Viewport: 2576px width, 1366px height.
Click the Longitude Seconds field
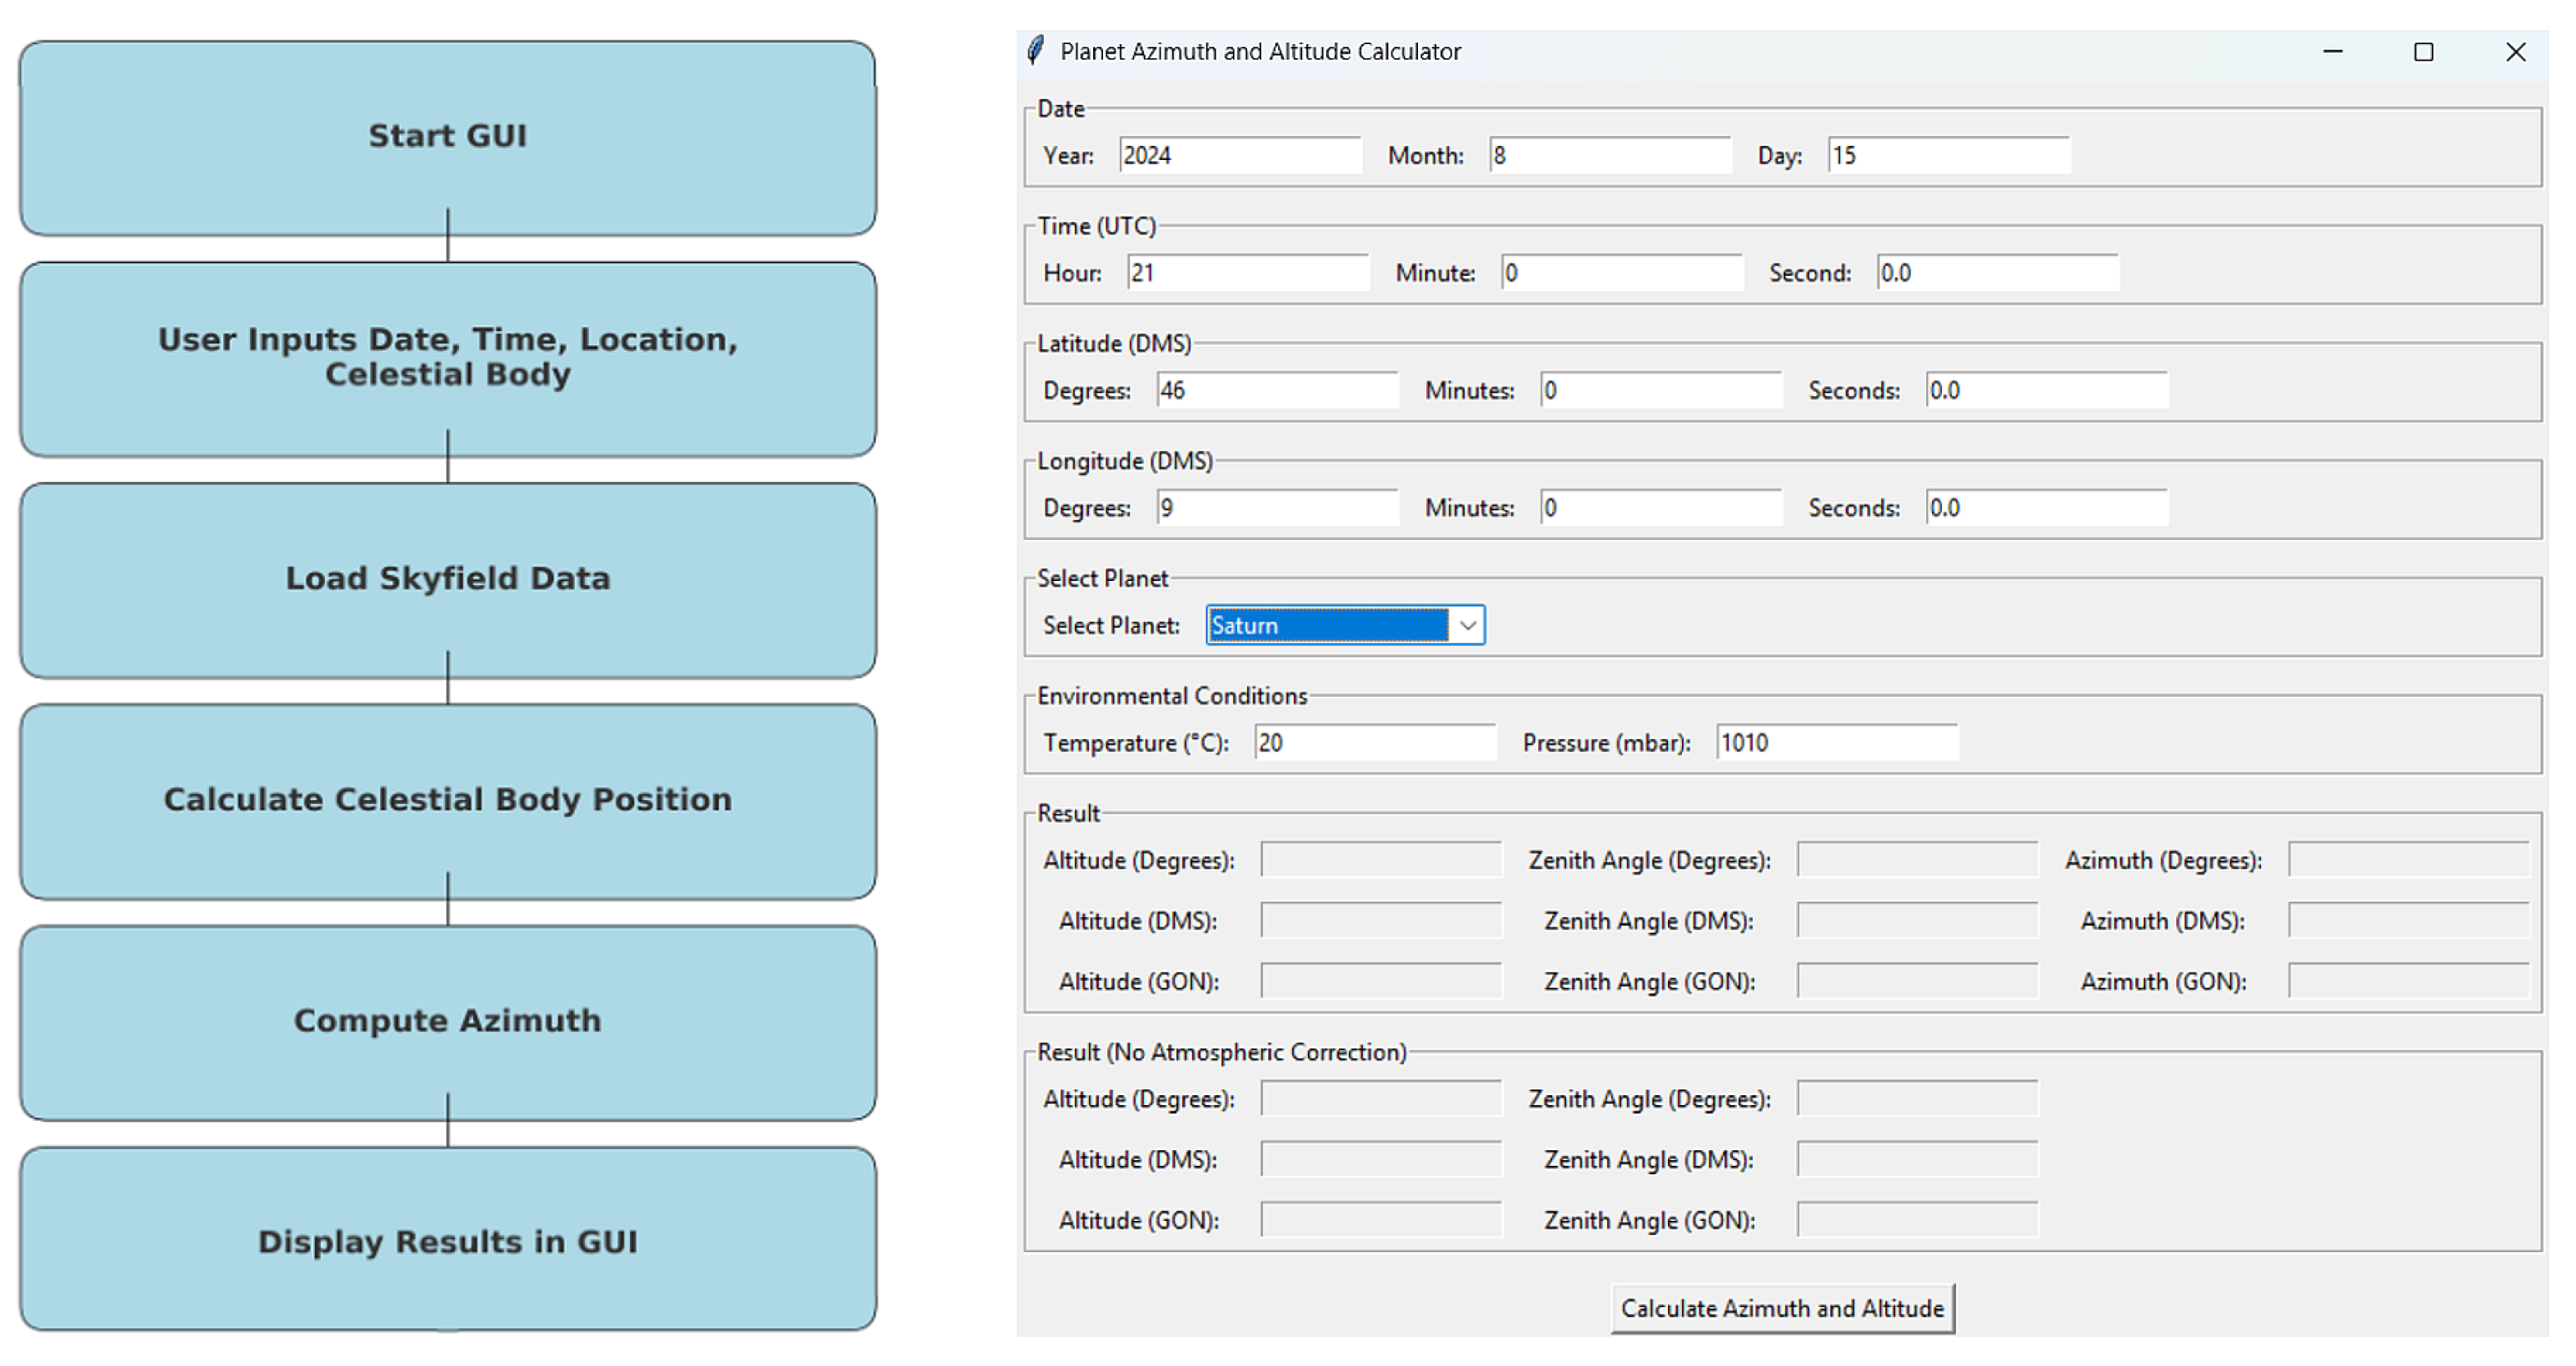pyautogui.click(x=2047, y=508)
